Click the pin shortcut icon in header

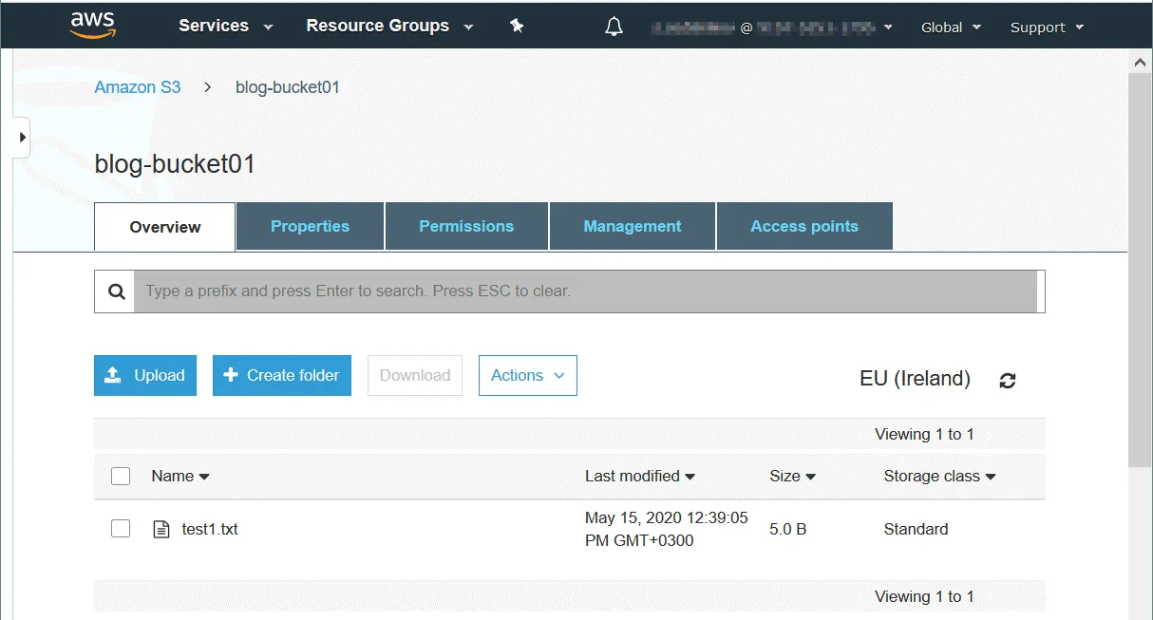pos(517,27)
